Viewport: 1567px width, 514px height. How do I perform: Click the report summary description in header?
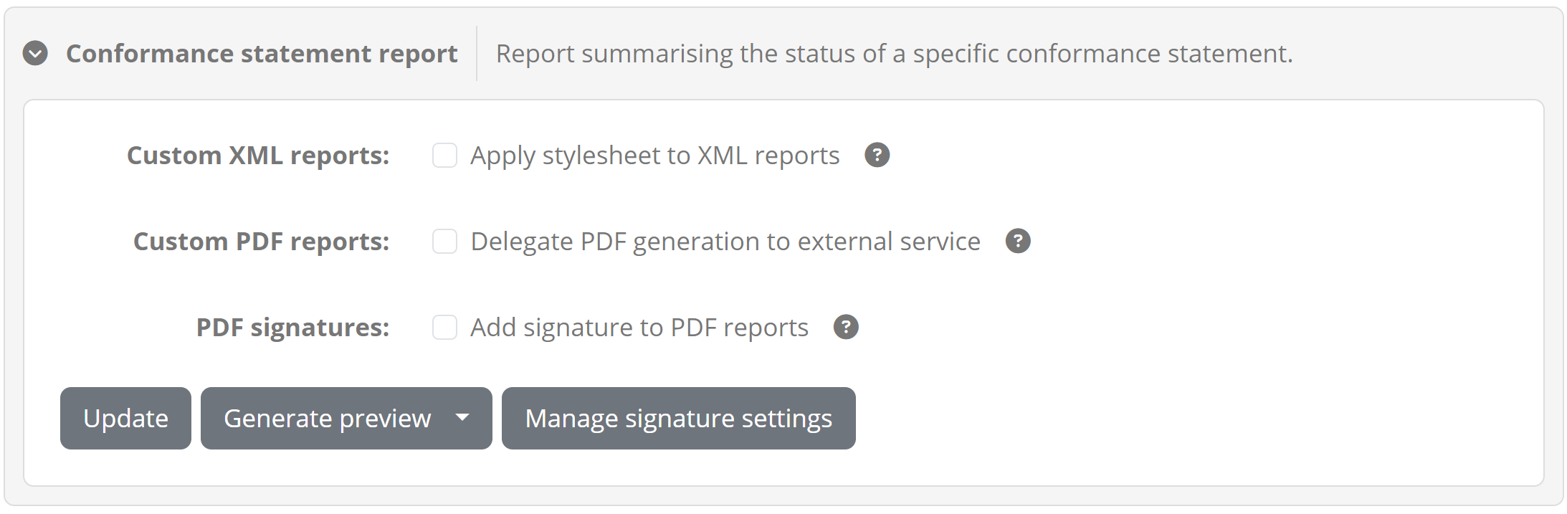[x=894, y=54]
